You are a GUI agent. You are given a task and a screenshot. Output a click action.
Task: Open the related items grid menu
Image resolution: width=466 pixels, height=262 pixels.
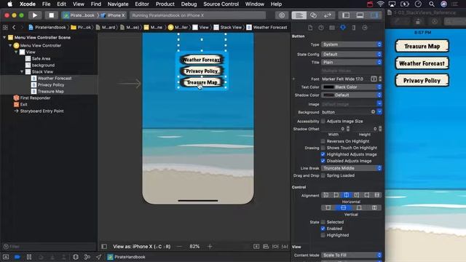click(x=5, y=28)
